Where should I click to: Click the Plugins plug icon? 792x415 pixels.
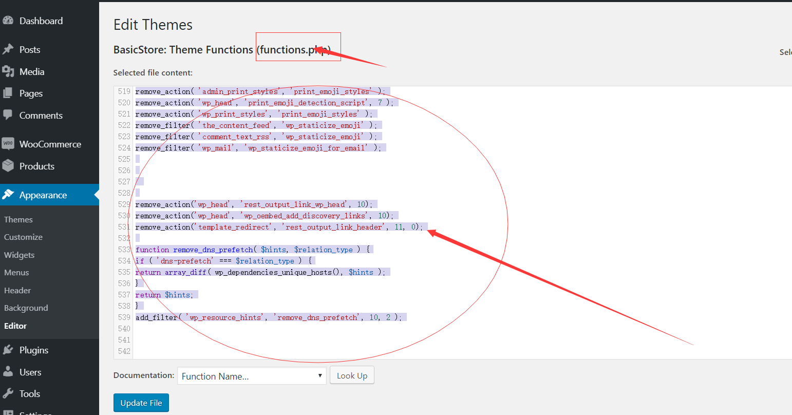tap(8, 350)
